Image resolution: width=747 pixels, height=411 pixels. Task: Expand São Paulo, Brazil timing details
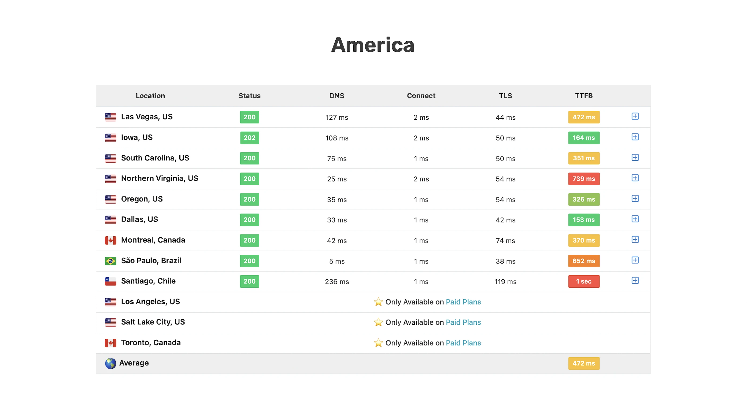point(635,260)
